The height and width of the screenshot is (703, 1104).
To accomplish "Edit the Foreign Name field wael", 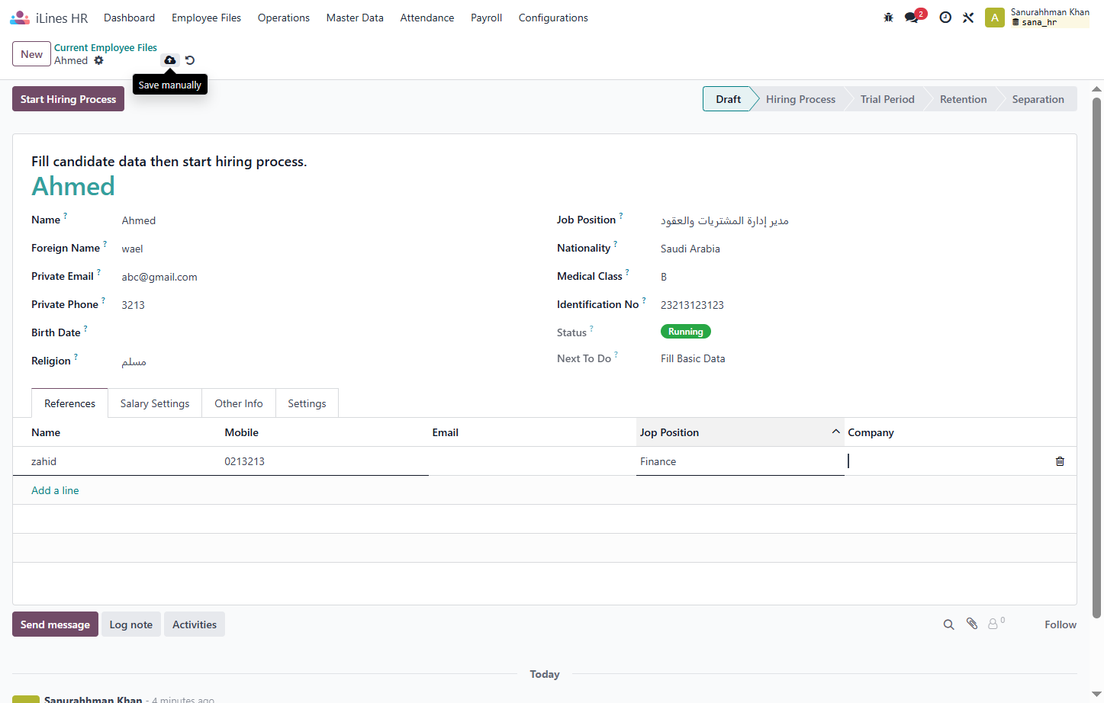I will (x=327, y=249).
